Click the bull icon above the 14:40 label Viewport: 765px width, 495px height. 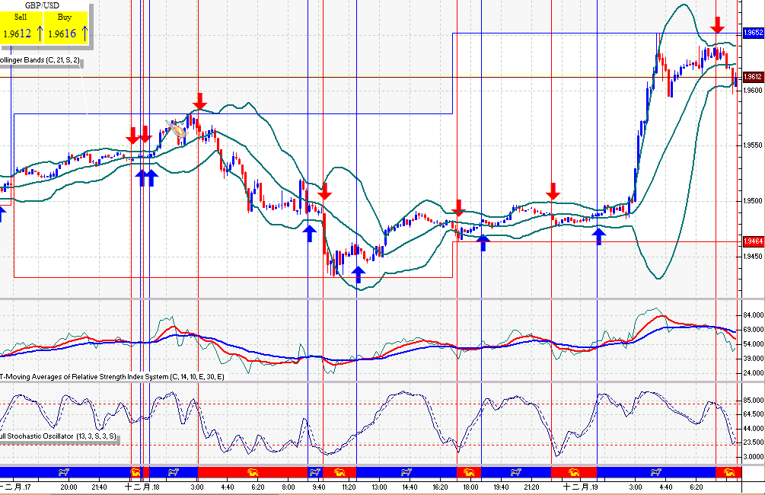(x=406, y=472)
